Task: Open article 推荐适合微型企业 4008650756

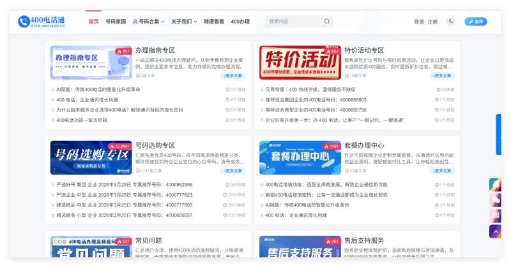Action: point(316,110)
